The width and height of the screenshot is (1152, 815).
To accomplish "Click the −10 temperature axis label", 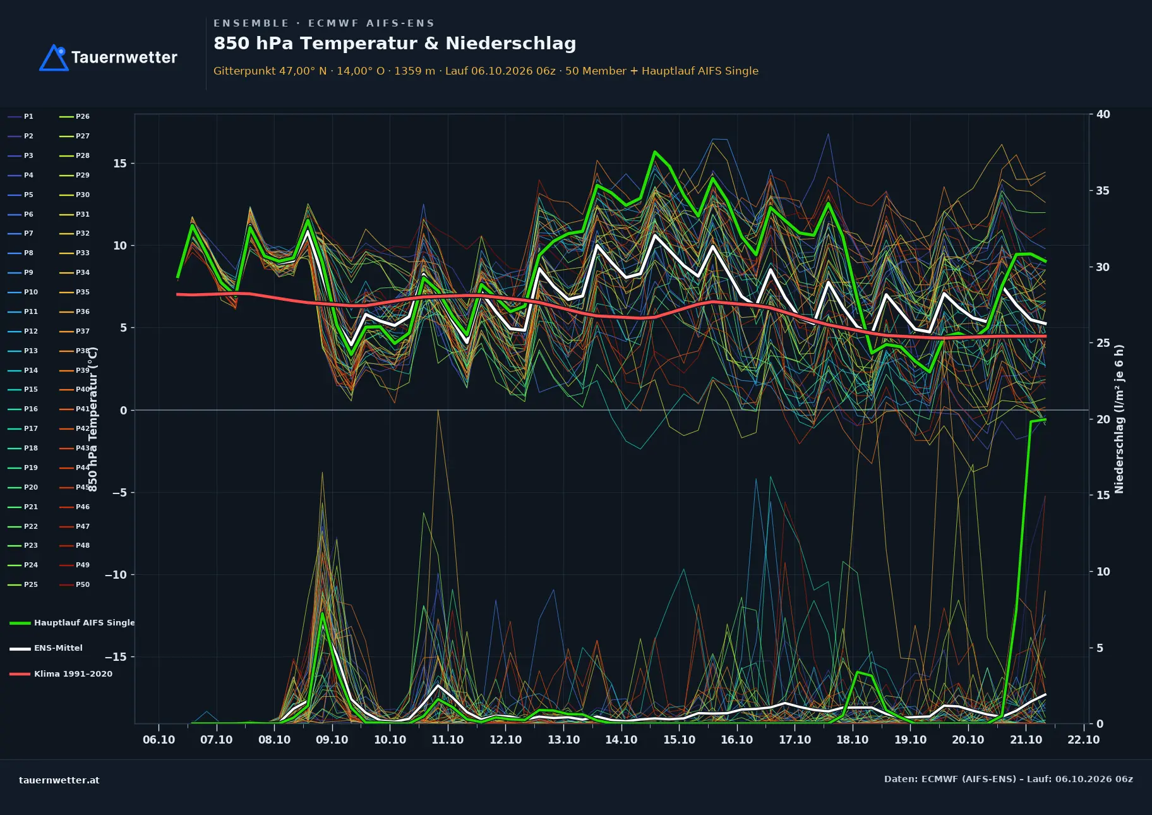I will 116,574.
